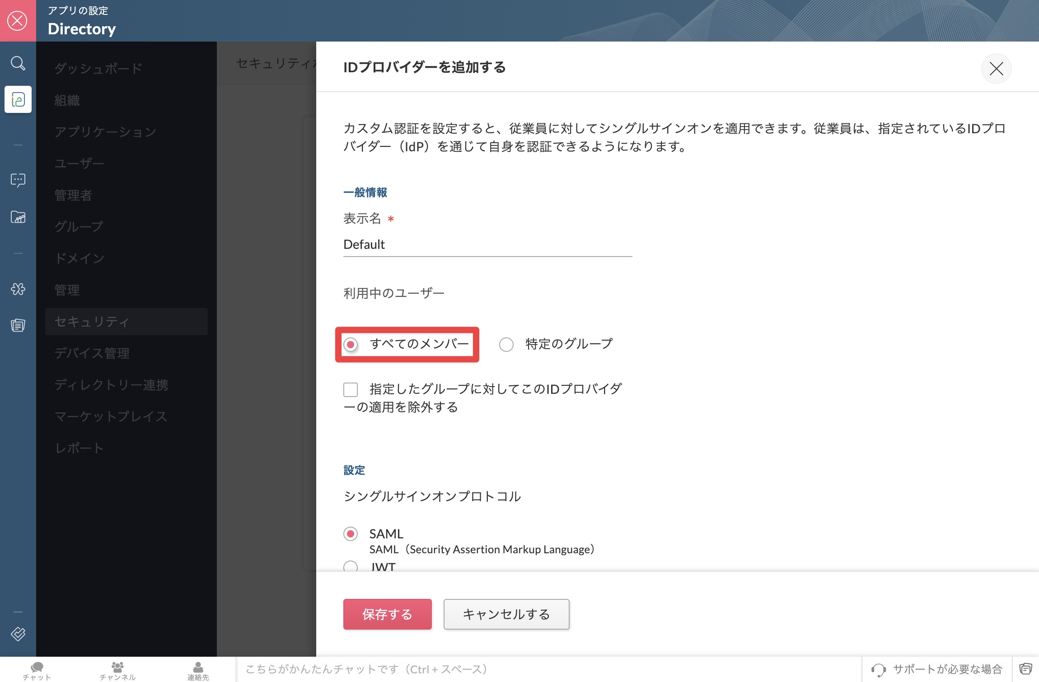Click the キャンセルする cancel button
This screenshot has width=1039, height=682.
pos(506,614)
